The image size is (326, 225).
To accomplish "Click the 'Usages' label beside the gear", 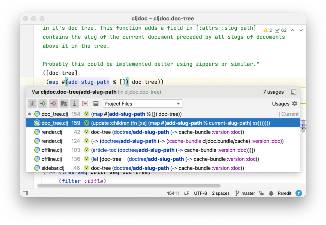I will [281, 103].
